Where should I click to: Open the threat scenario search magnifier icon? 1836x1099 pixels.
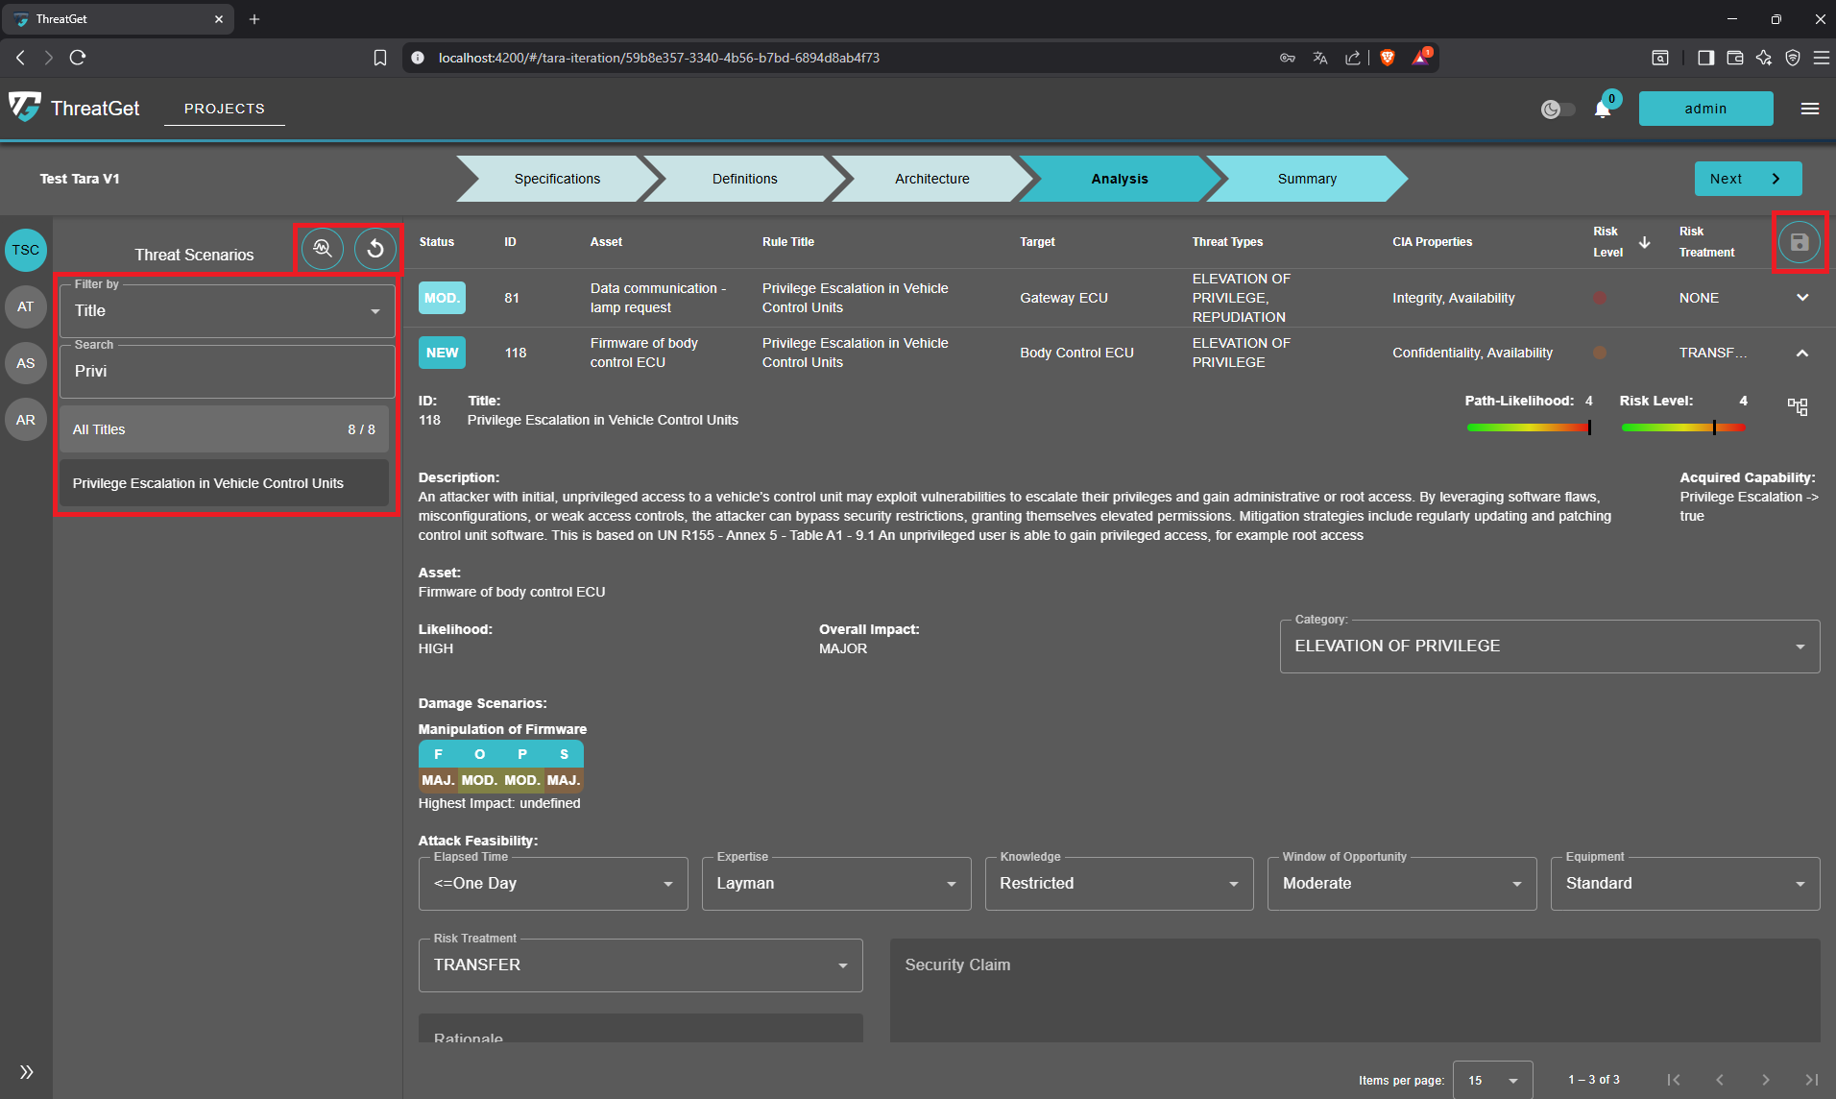[322, 249]
